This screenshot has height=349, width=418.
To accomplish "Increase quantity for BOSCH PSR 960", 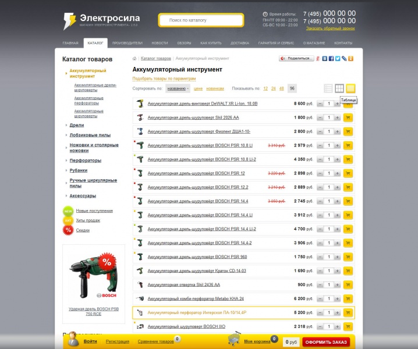I will 337,257.
